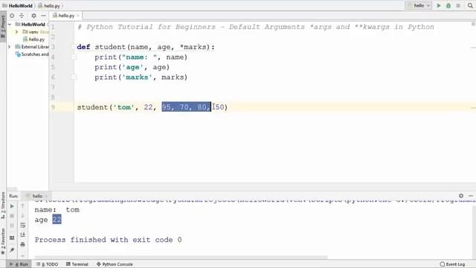Start debugging with the bug icon
The height and width of the screenshot is (268, 476).
coord(448,5)
